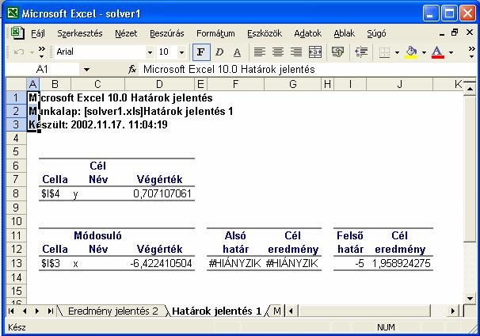This screenshot has width=480, height=336.
Task: Align text right
Action: [x=295, y=52]
